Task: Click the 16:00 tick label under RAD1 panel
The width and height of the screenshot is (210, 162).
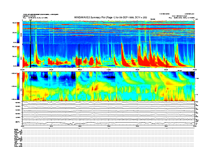Action: pyautogui.click(x=137, y=70)
